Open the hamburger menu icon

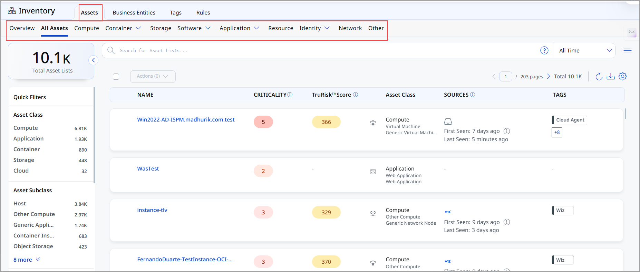point(627,50)
